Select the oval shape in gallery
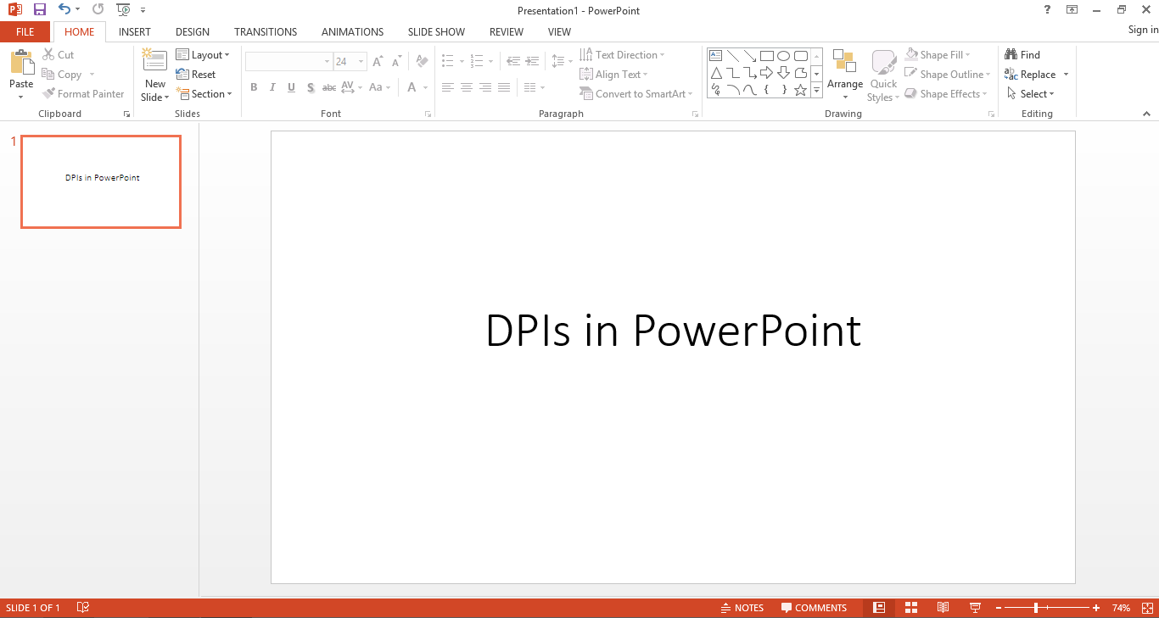Screen dimensions: 1159x618 (x=784, y=56)
